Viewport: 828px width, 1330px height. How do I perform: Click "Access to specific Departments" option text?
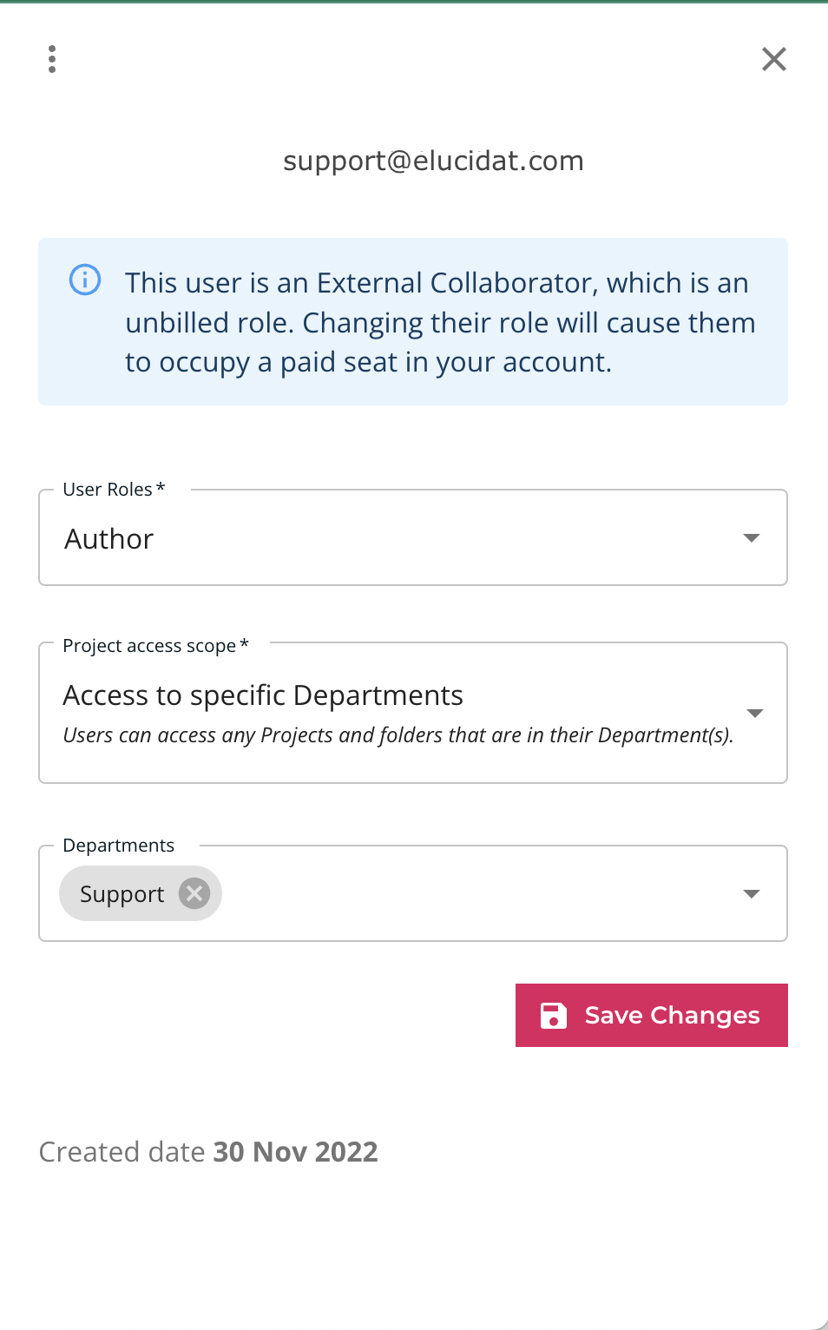(x=263, y=695)
